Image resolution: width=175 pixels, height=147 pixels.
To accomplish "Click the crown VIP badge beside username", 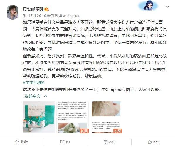I will pyautogui.click(x=47, y=9).
